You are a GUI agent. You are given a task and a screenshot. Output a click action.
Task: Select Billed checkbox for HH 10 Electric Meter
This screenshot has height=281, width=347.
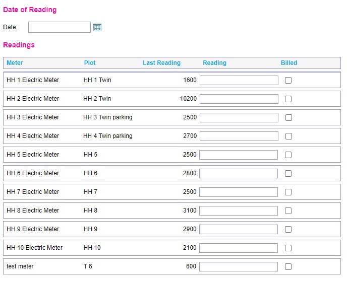tap(288, 248)
